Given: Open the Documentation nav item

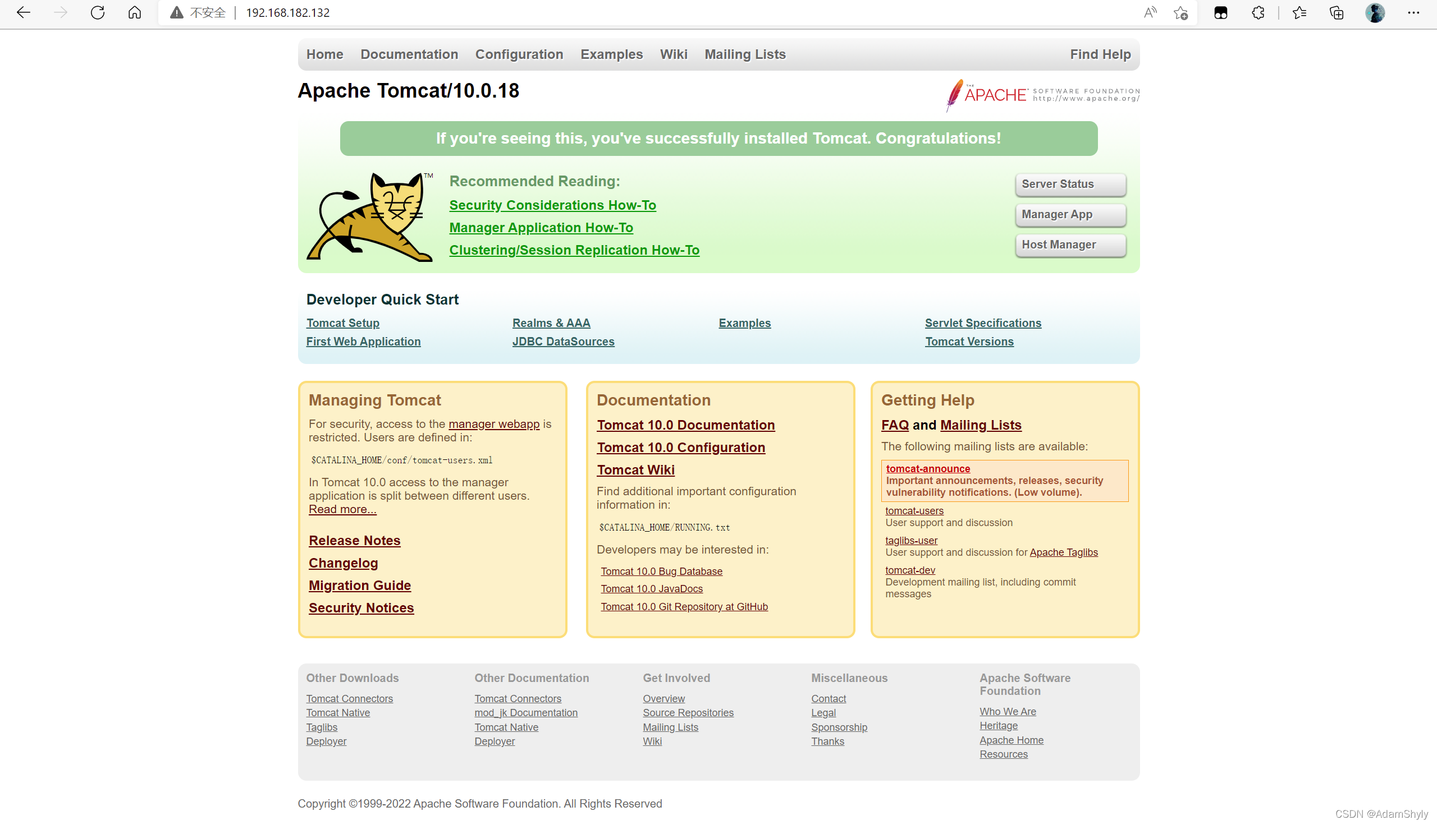Looking at the screenshot, I should (409, 54).
